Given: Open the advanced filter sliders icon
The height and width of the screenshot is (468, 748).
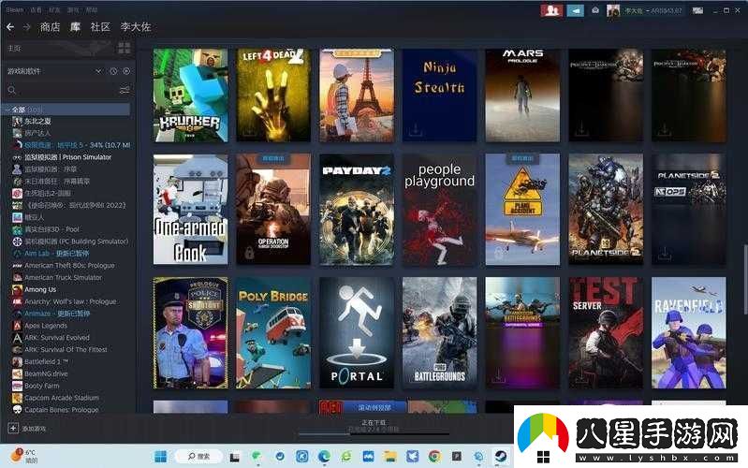Looking at the screenshot, I should click(x=125, y=90).
